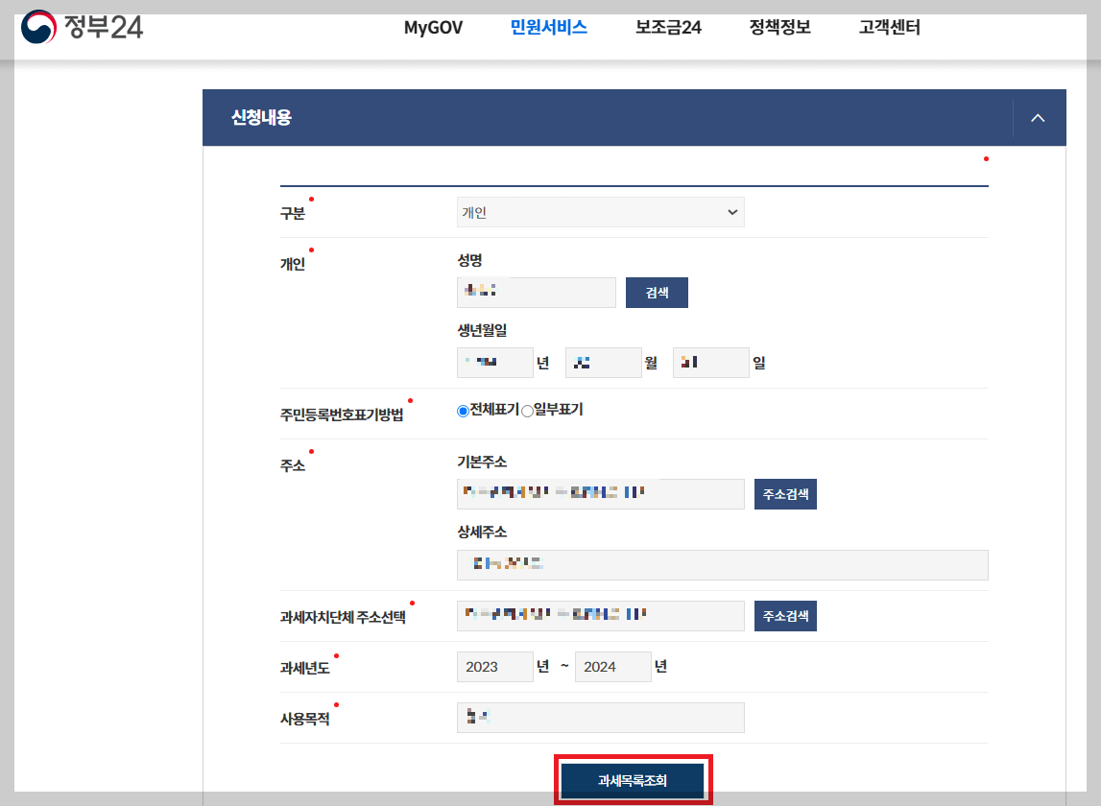Click 주소검색 next to 과세자치단체 주소선택

(x=785, y=615)
